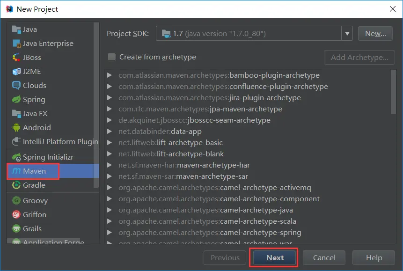403x271 pixels.
Task: Expand camel-archetype-scala node
Action: (110, 221)
